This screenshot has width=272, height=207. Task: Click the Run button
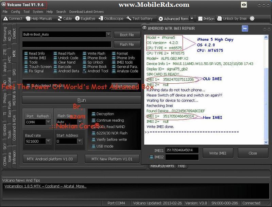[82, 100]
